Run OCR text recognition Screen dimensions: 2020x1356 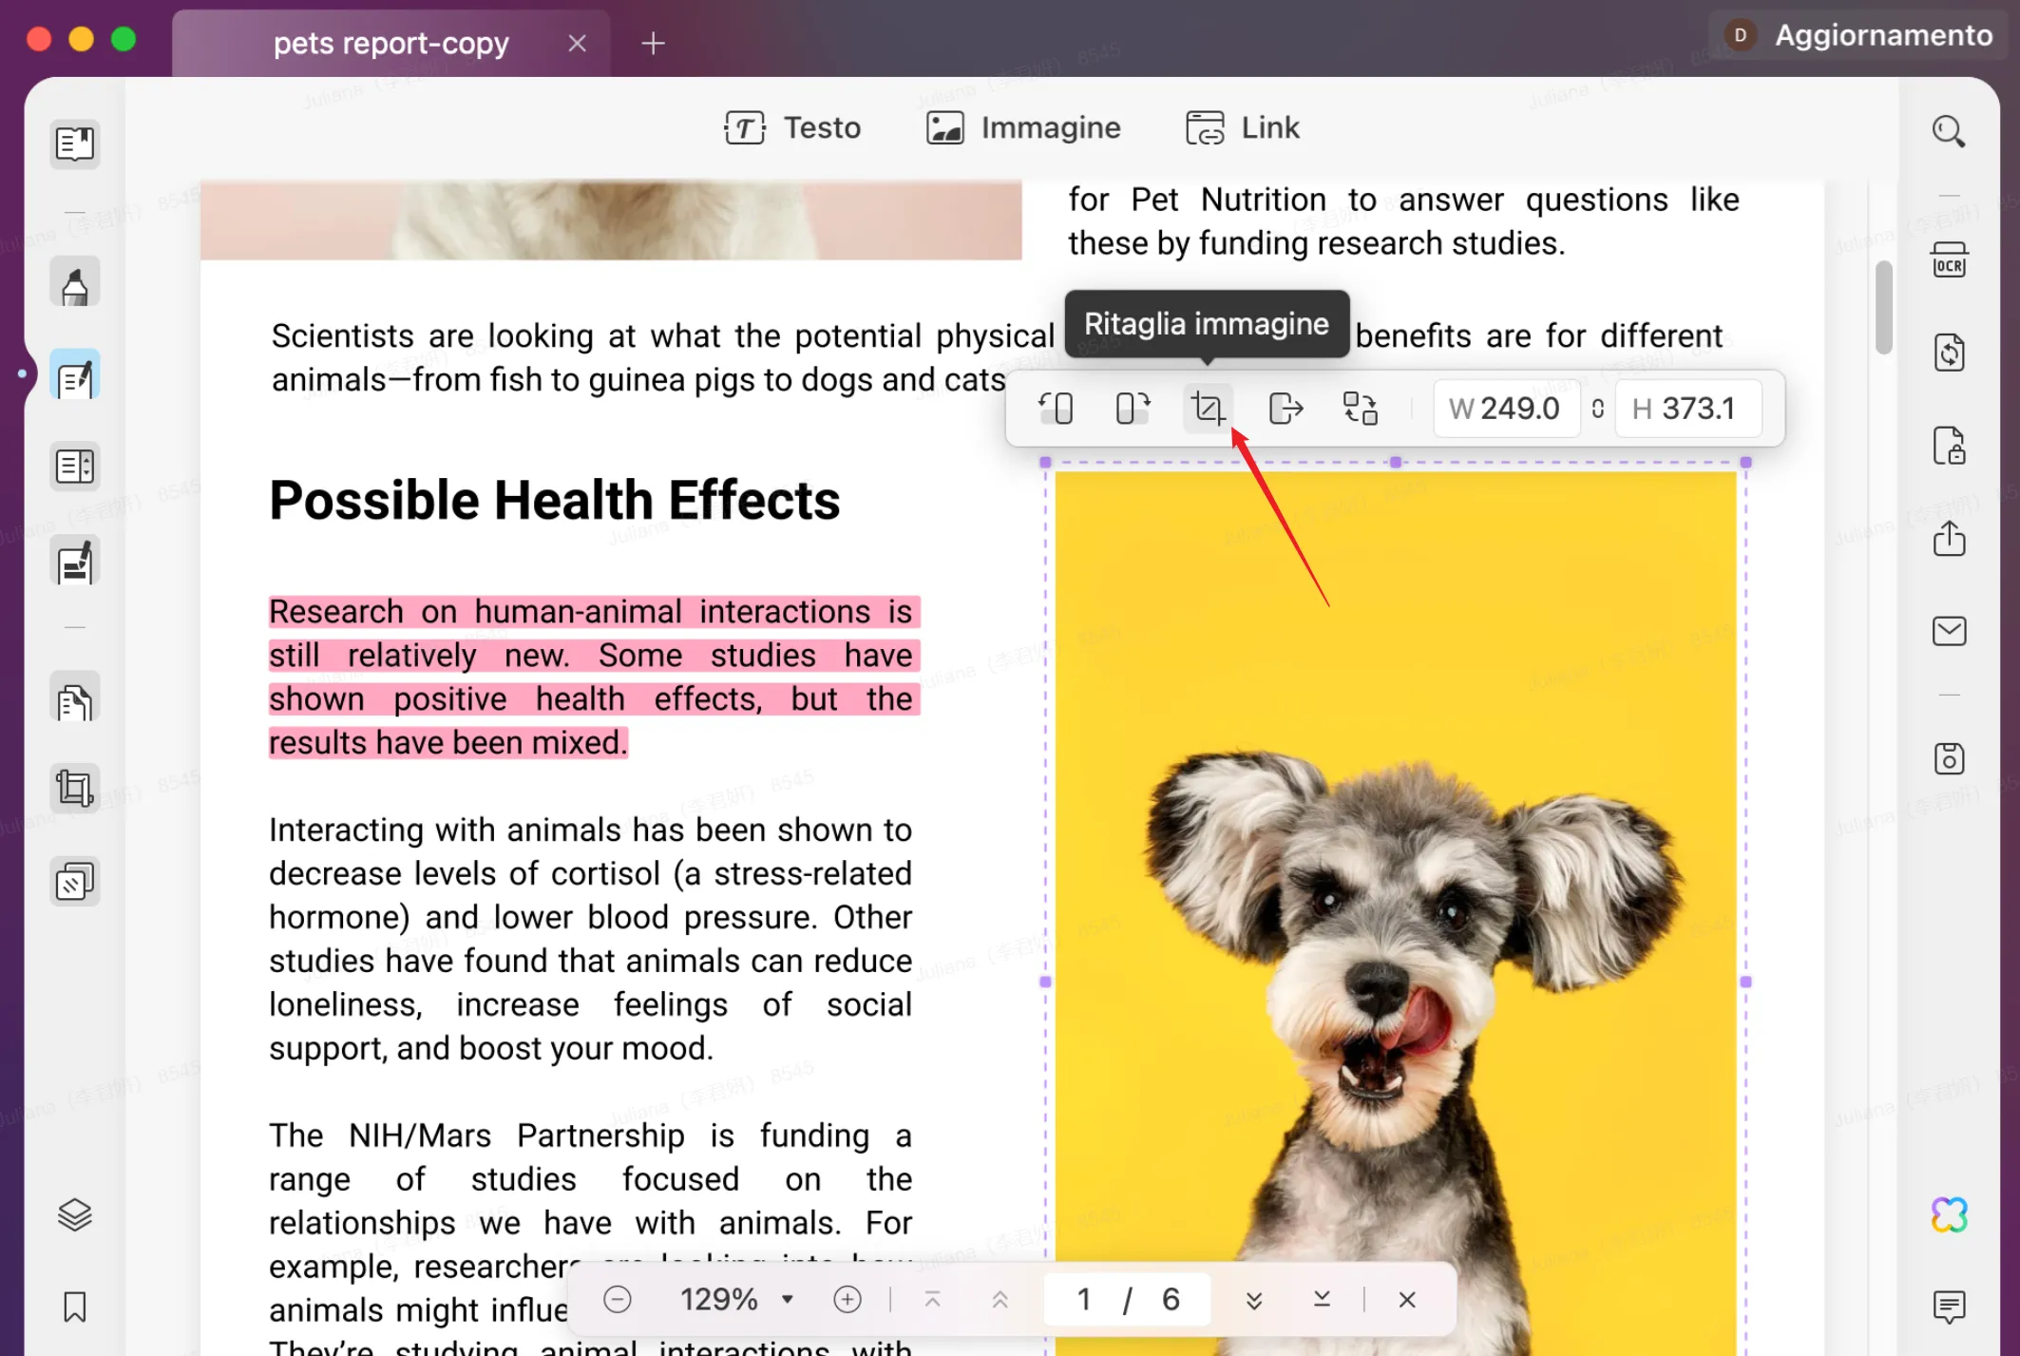[x=1949, y=259]
